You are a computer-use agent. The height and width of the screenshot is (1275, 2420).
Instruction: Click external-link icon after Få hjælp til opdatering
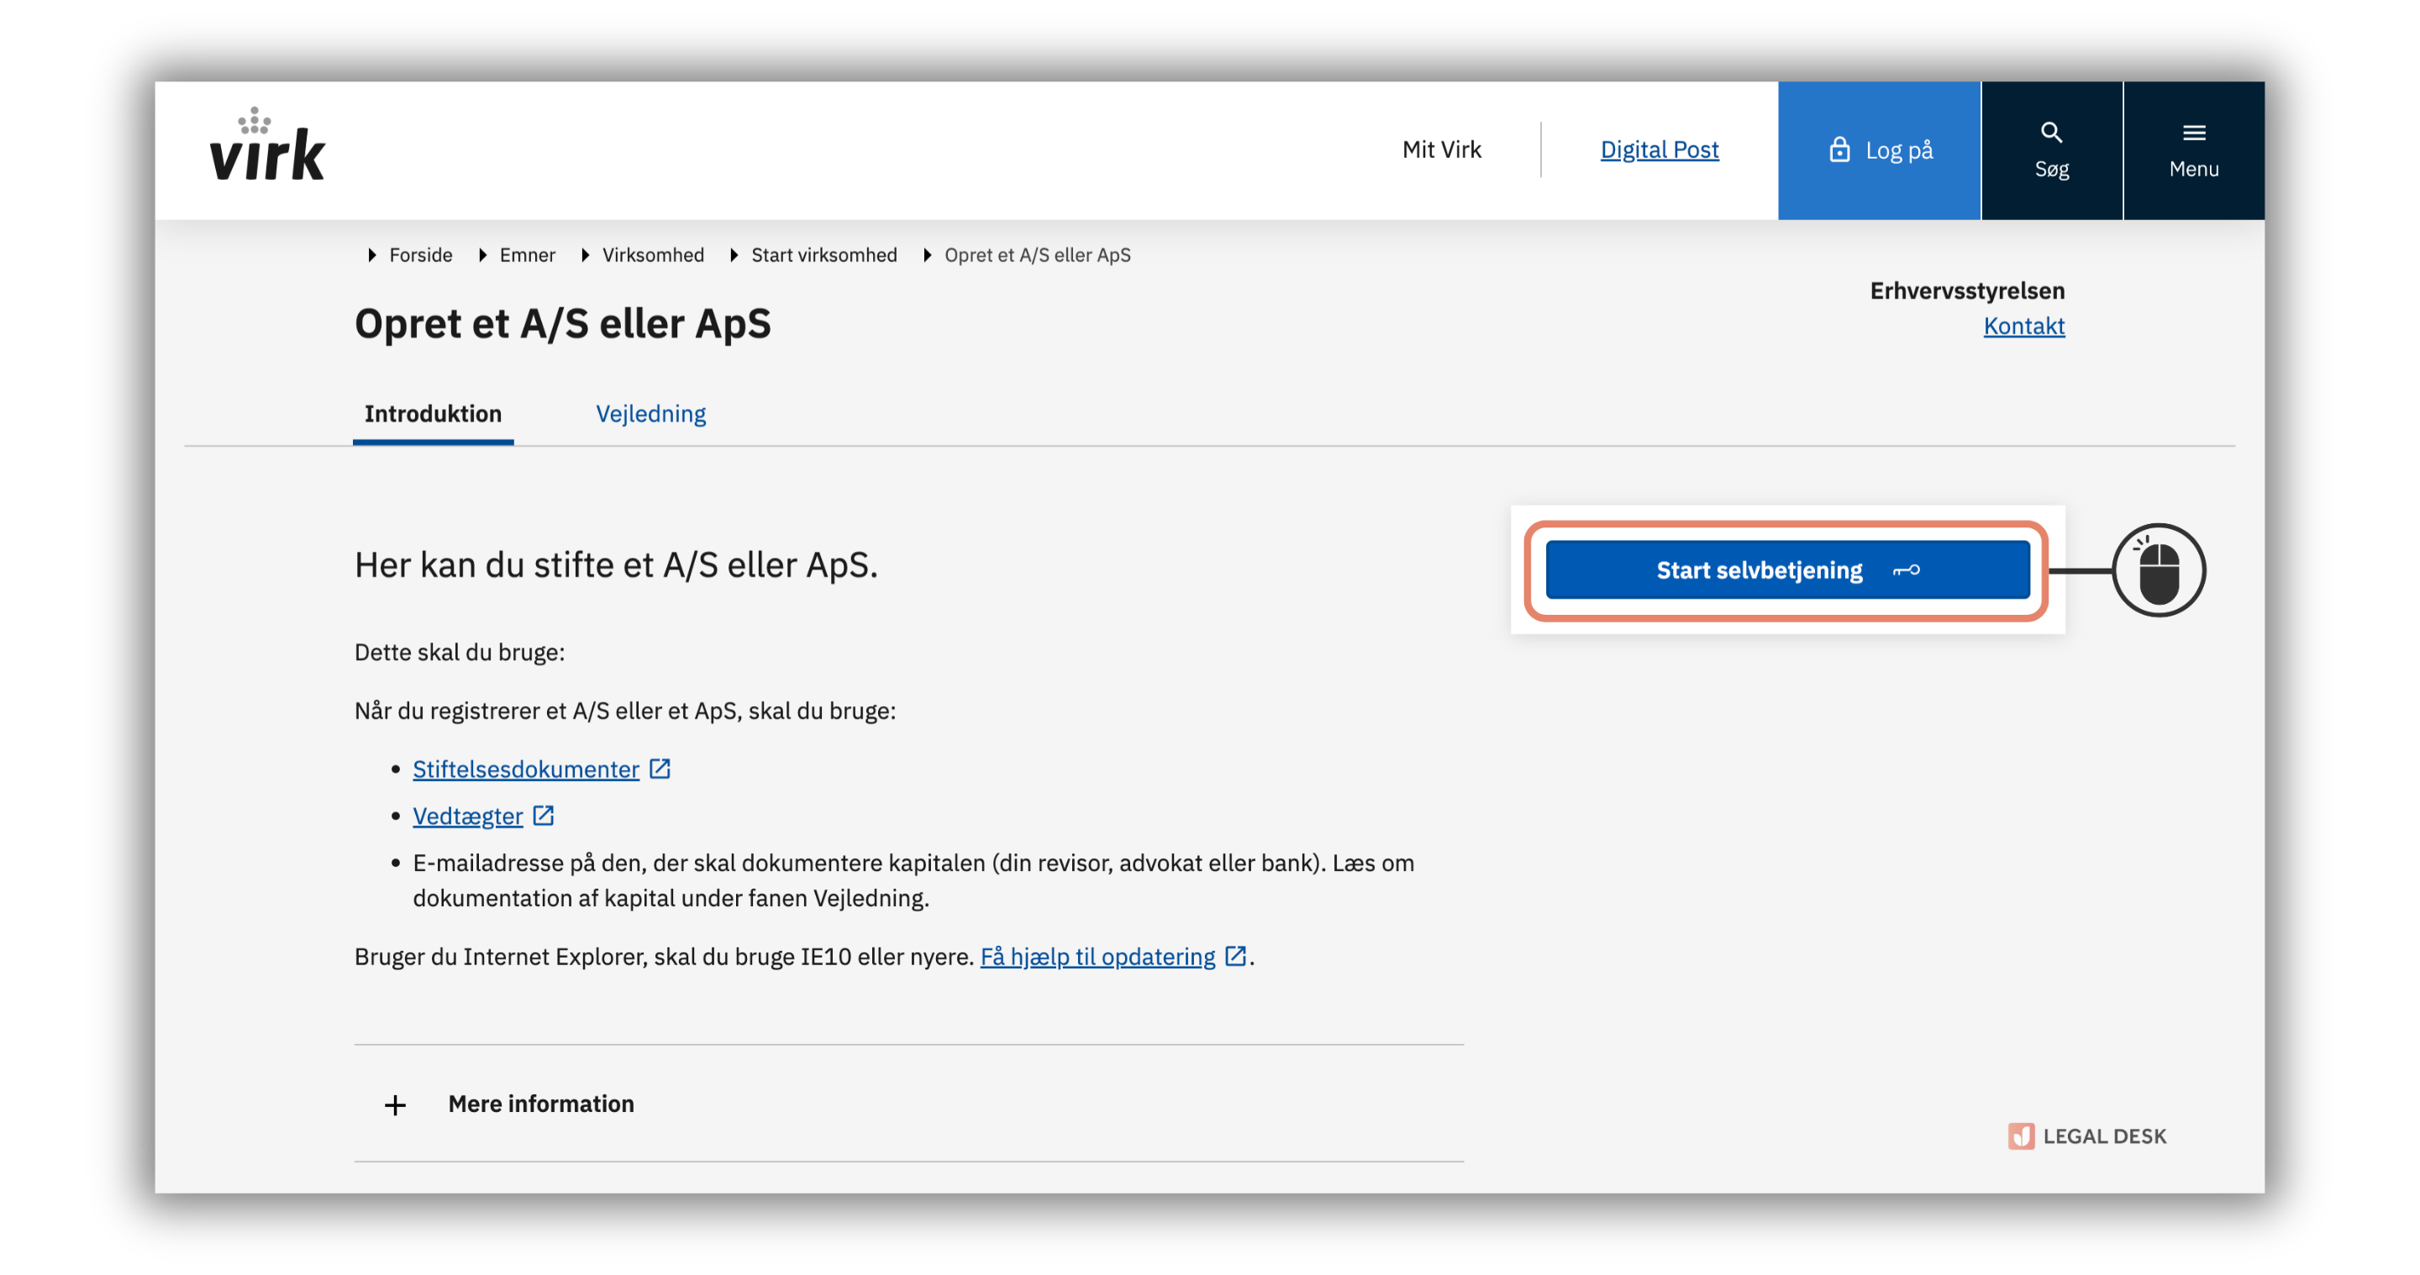pos(1235,956)
